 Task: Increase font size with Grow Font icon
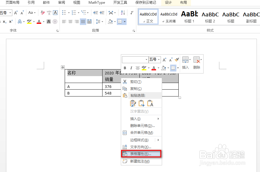point(15,13)
